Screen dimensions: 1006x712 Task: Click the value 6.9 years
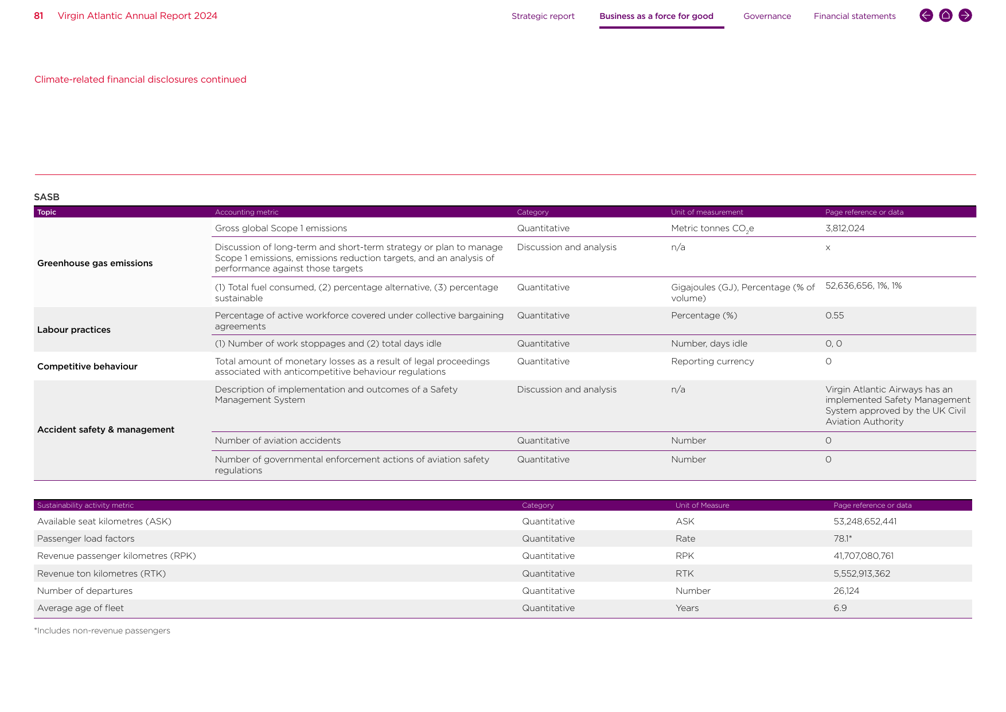click(x=840, y=608)
